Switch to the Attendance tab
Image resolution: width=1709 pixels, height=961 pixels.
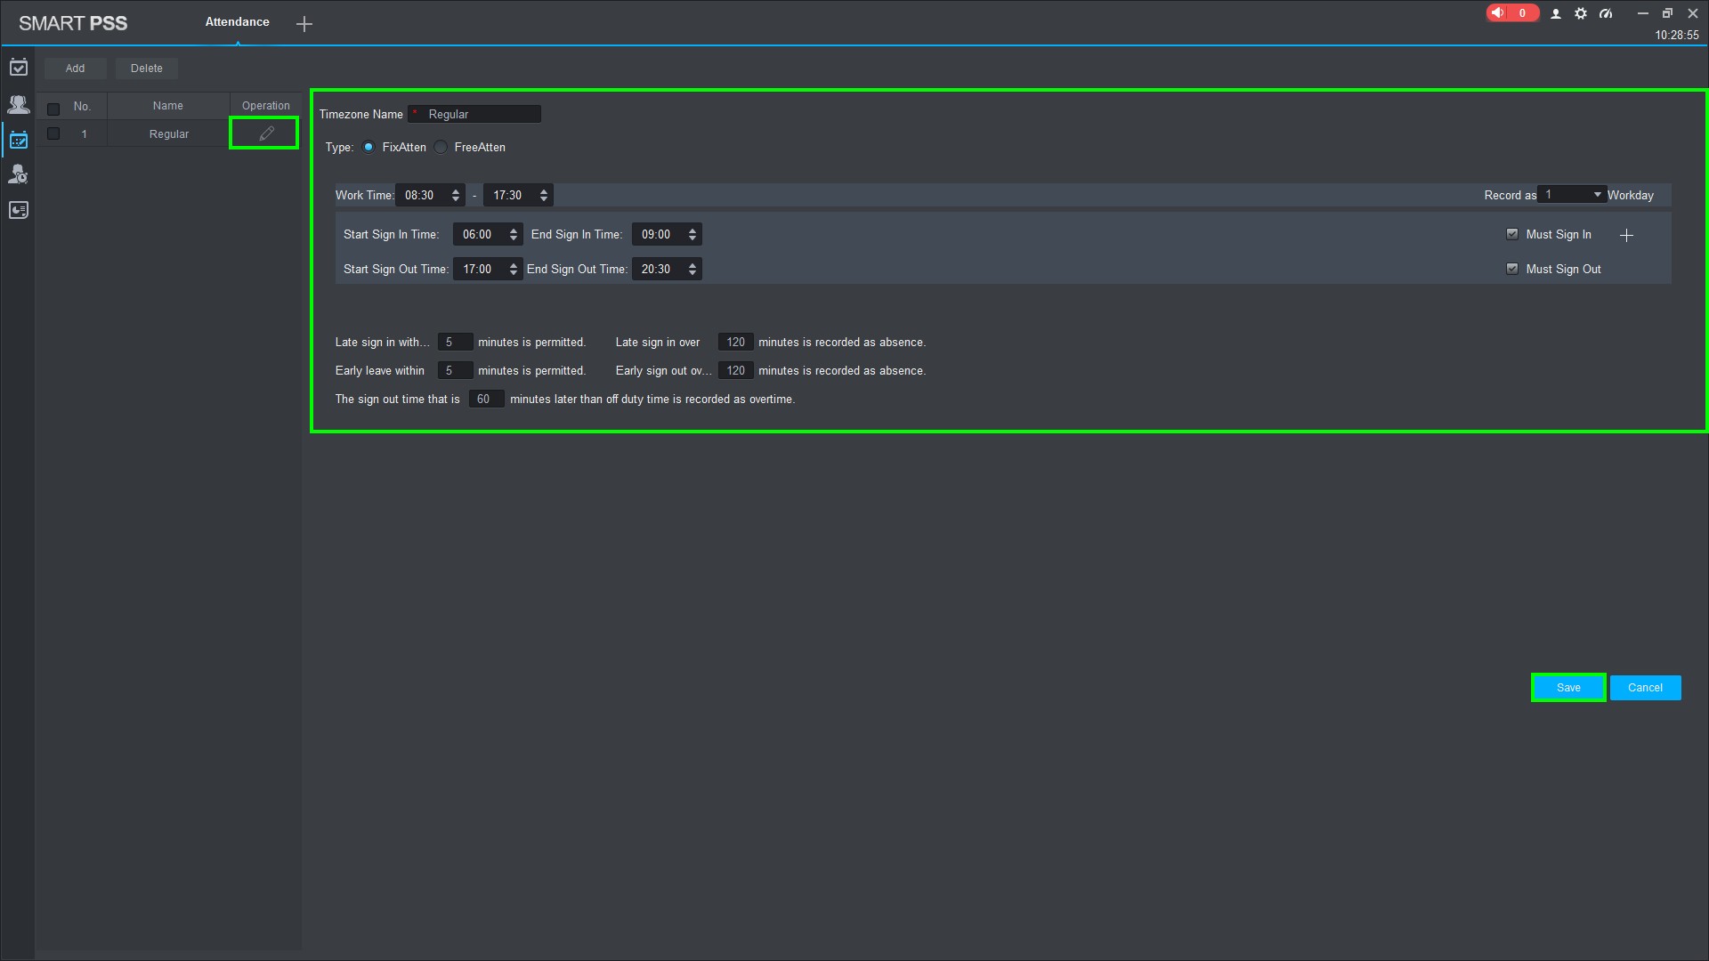237,22
